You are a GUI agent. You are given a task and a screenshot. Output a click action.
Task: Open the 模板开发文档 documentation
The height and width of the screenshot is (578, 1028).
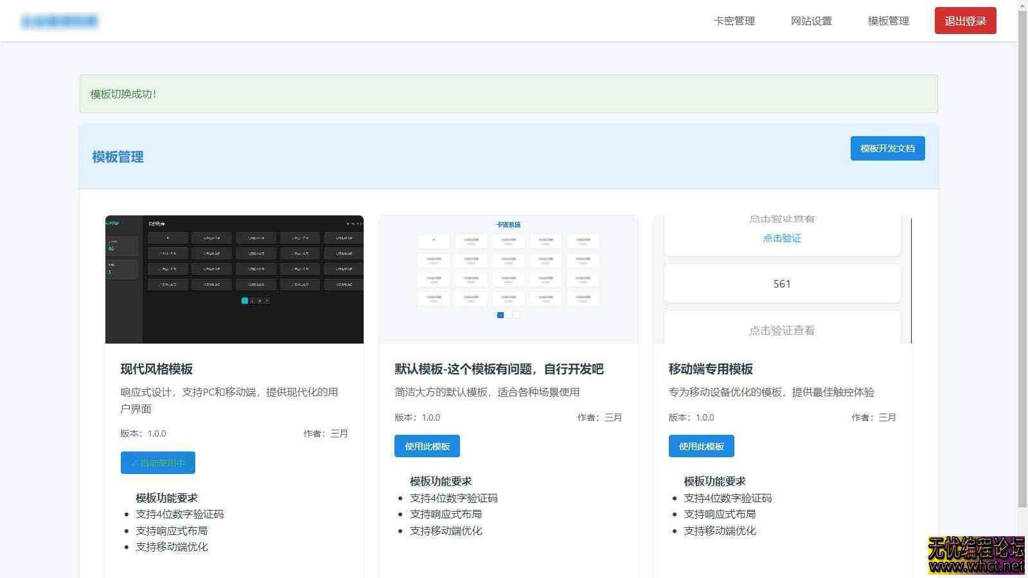(x=887, y=148)
